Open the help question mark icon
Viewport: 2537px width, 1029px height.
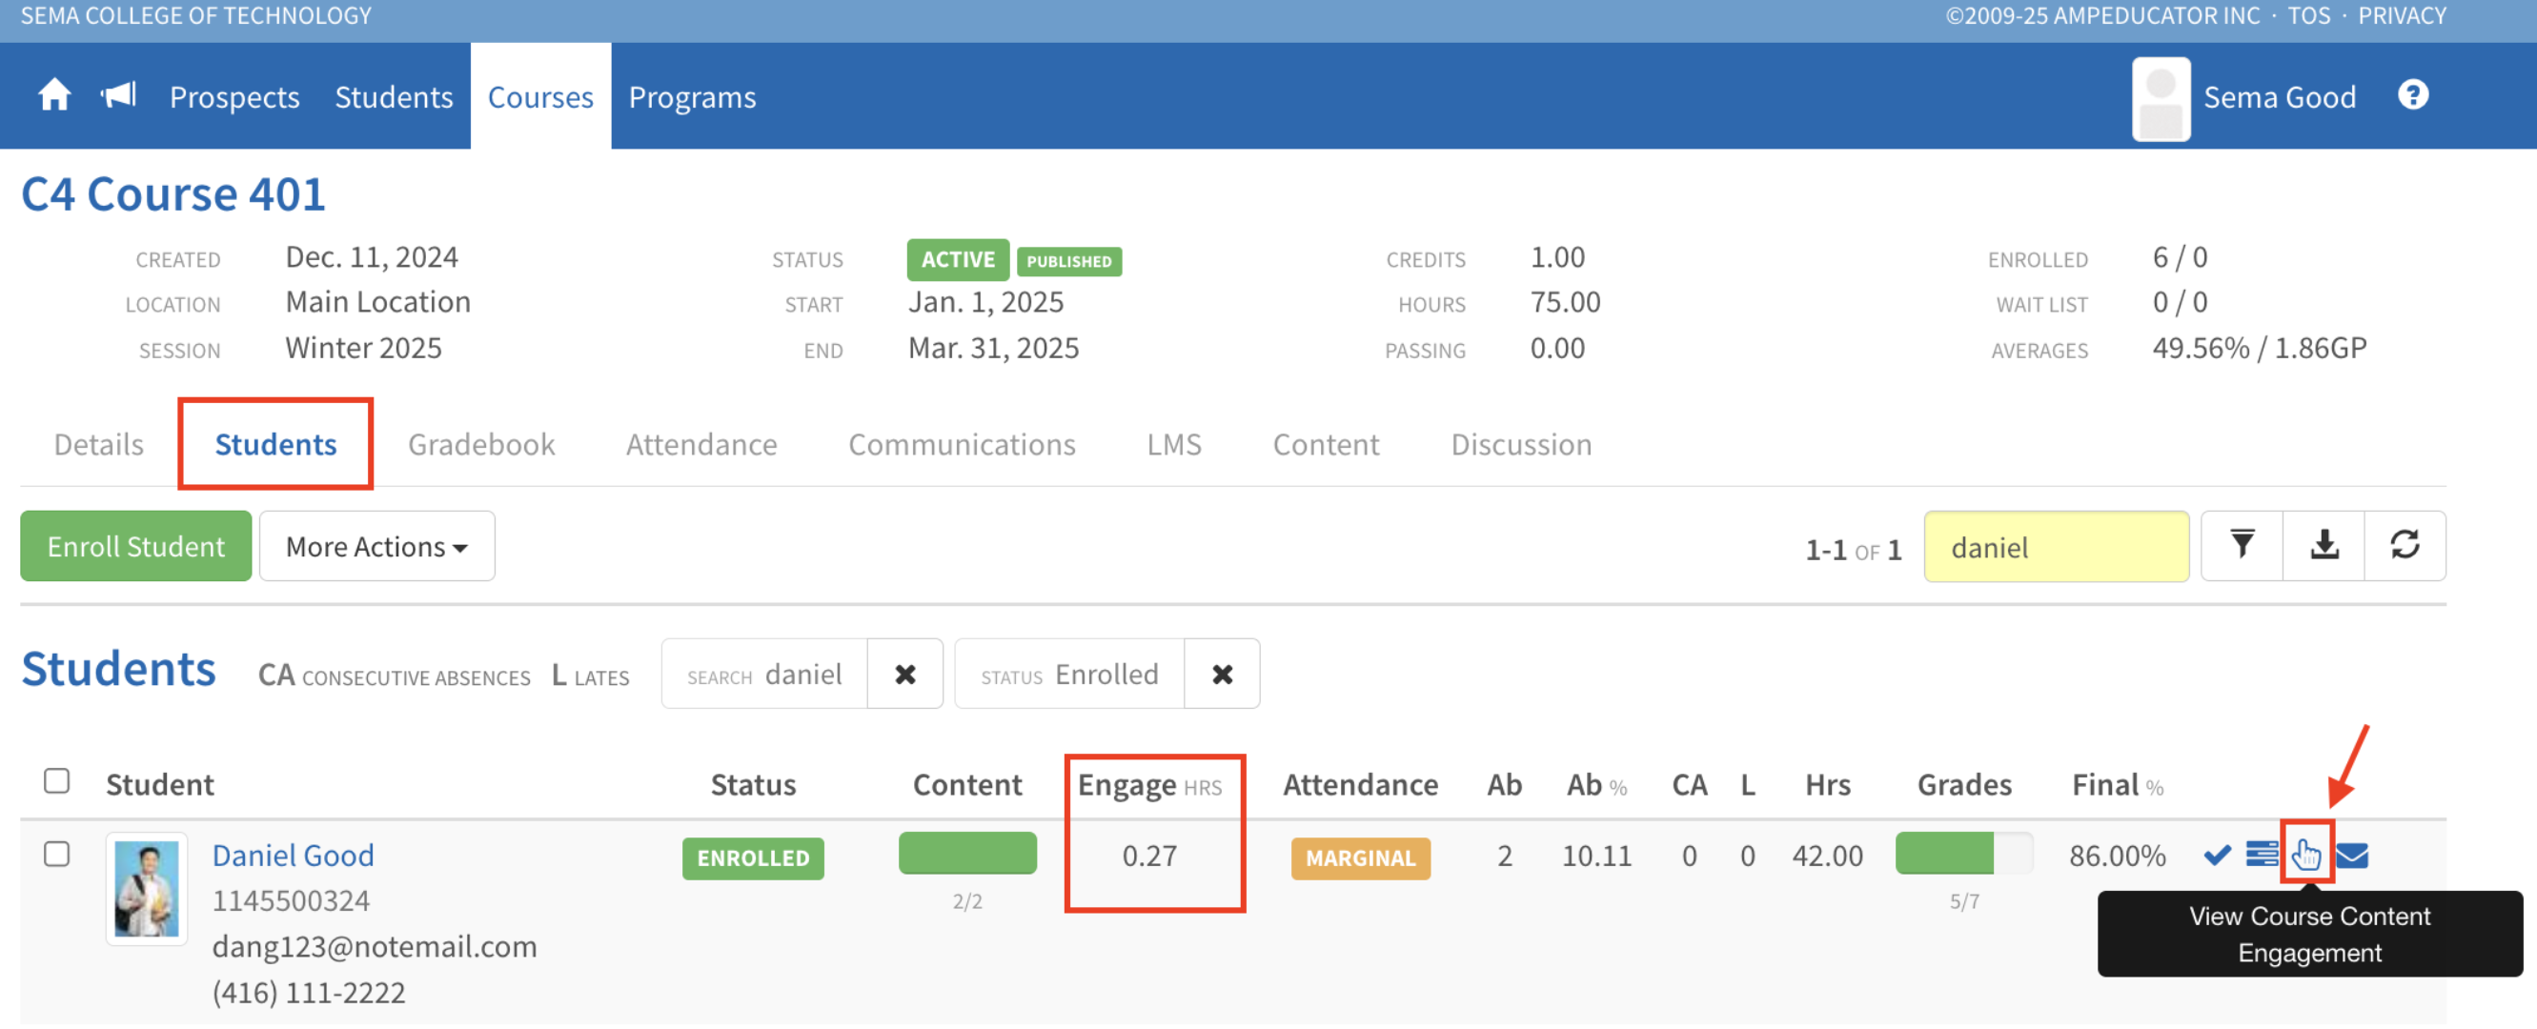coord(2412,95)
